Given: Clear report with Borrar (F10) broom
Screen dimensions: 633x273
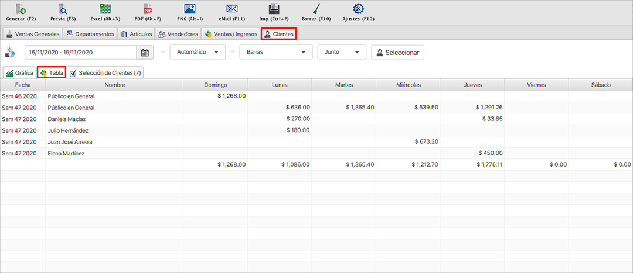Looking at the screenshot, I should (x=316, y=9).
